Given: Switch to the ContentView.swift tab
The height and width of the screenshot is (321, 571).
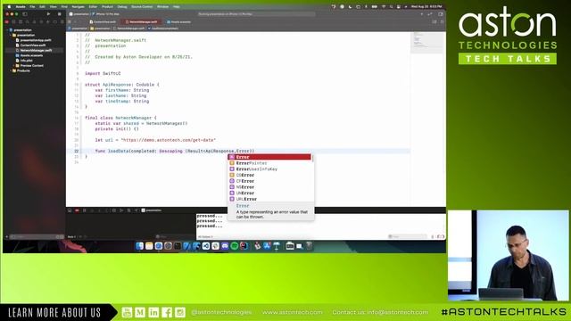Looking at the screenshot, I should (x=103, y=21).
